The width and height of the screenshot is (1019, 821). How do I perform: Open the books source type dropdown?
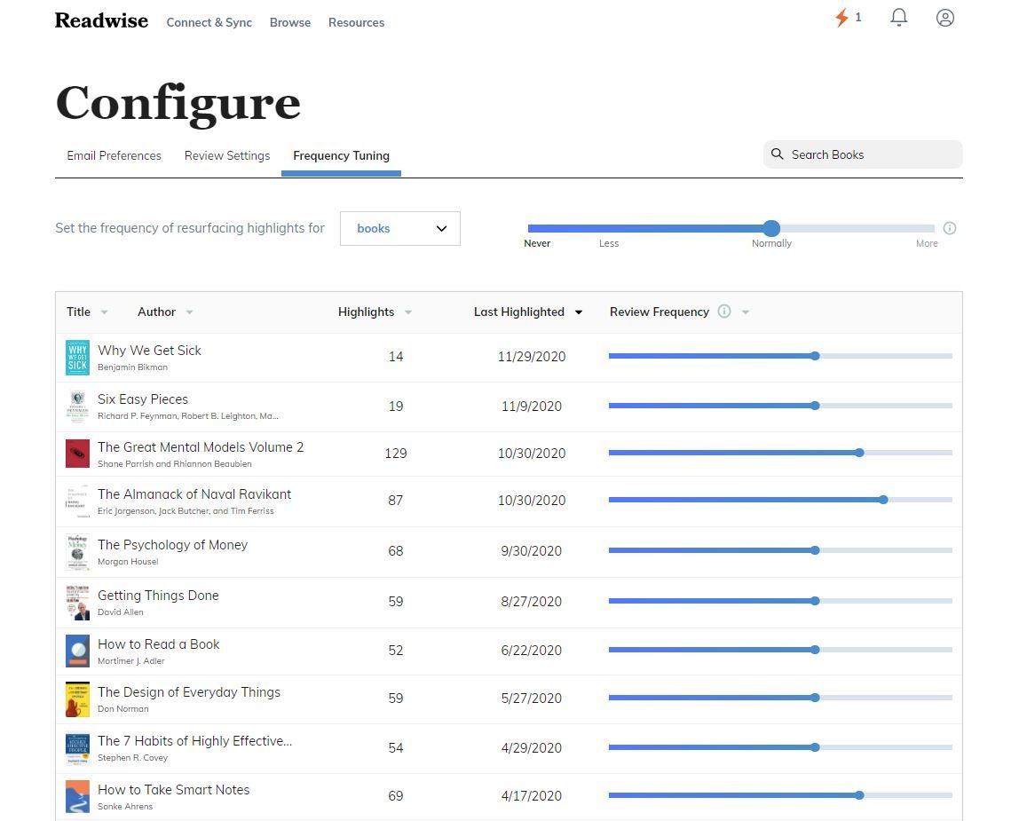[x=399, y=228]
